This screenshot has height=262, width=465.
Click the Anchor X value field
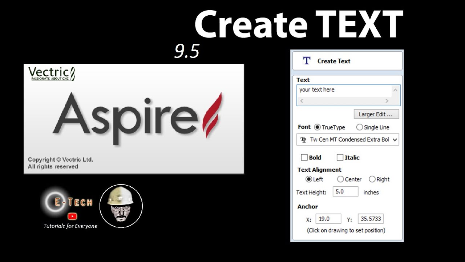pos(328,219)
